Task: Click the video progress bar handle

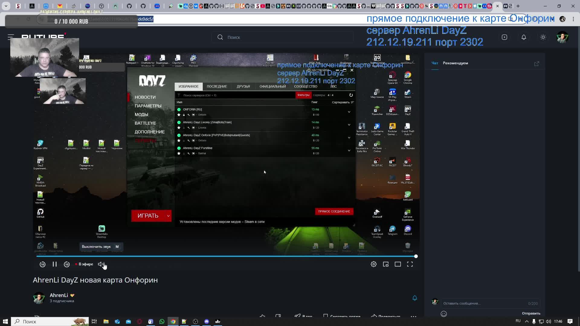Action: (416, 256)
